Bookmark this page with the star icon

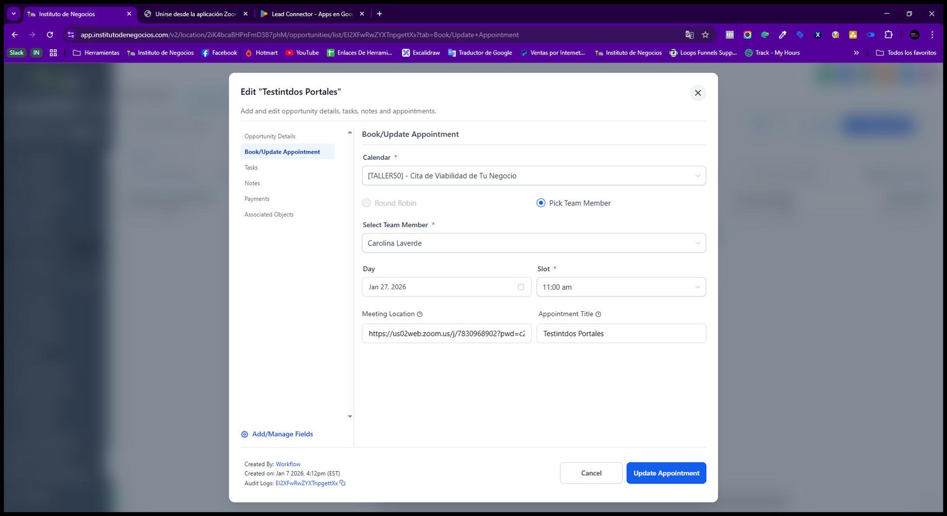[705, 35]
